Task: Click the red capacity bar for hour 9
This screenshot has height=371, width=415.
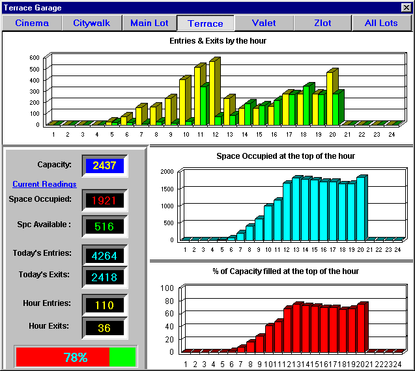Action: (x=259, y=344)
